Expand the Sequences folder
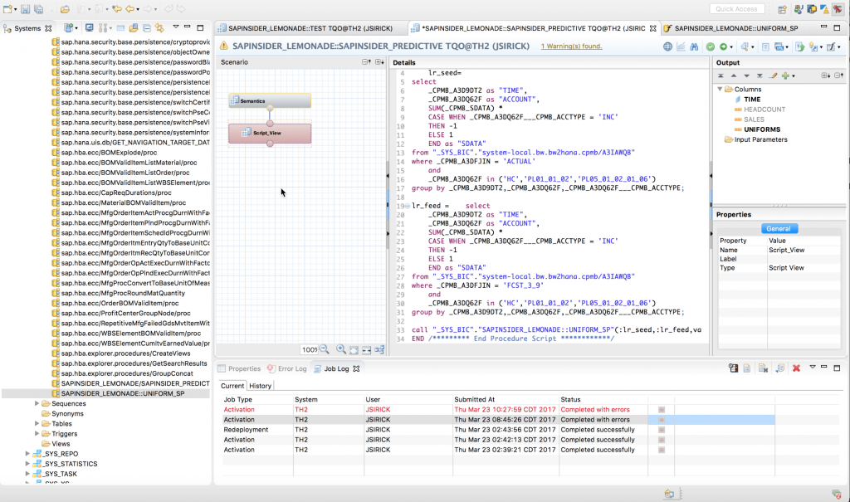The width and height of the screenshot is (850, 502). pos(37,403)
